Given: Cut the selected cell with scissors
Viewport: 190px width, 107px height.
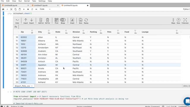Looking at the screenshot, I should pyautogui.click(x=11, y=9).
